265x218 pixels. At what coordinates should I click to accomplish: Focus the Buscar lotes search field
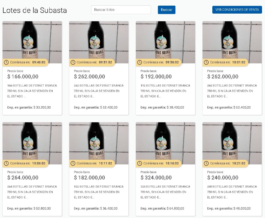click(x=121, y=10)
